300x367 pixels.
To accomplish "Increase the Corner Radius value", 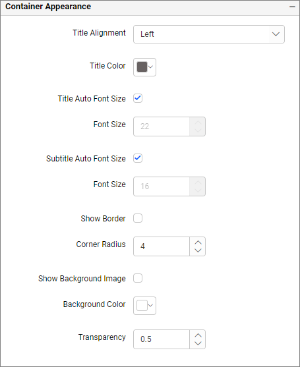I will (x=198, y=242).
